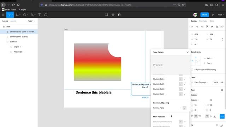Switch to the Design tab
Viewport: 226px width, 127px height.
click(x=194, y=21)
